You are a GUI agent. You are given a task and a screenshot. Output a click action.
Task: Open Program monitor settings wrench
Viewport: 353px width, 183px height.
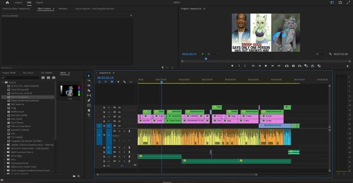tap(330, 54)
